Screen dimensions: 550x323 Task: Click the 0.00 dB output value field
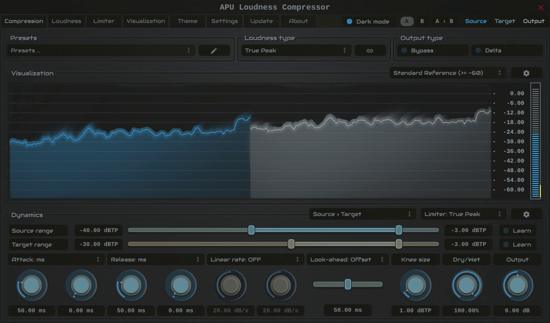(517, 310)
